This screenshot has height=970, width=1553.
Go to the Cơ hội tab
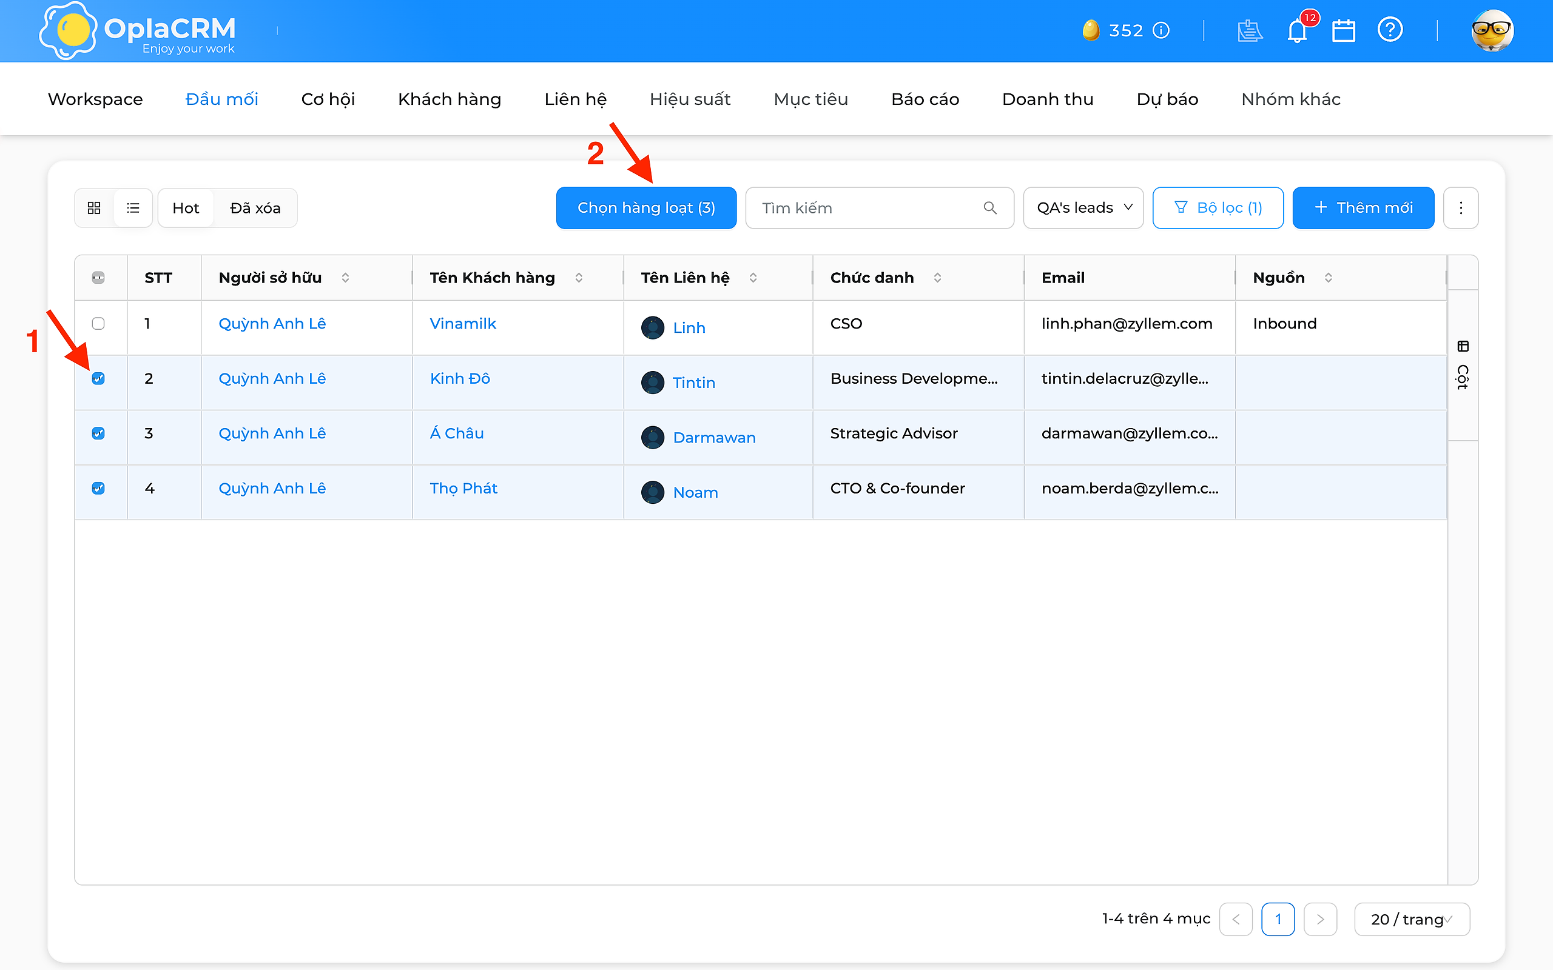pos(328,99)
